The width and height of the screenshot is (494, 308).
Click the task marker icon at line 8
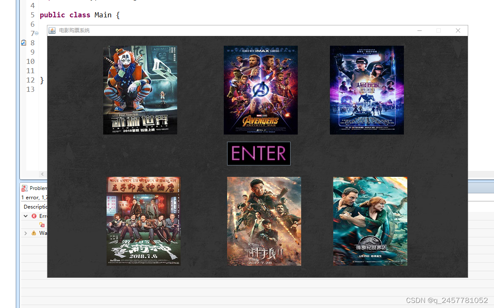click(x=23, y=43)
